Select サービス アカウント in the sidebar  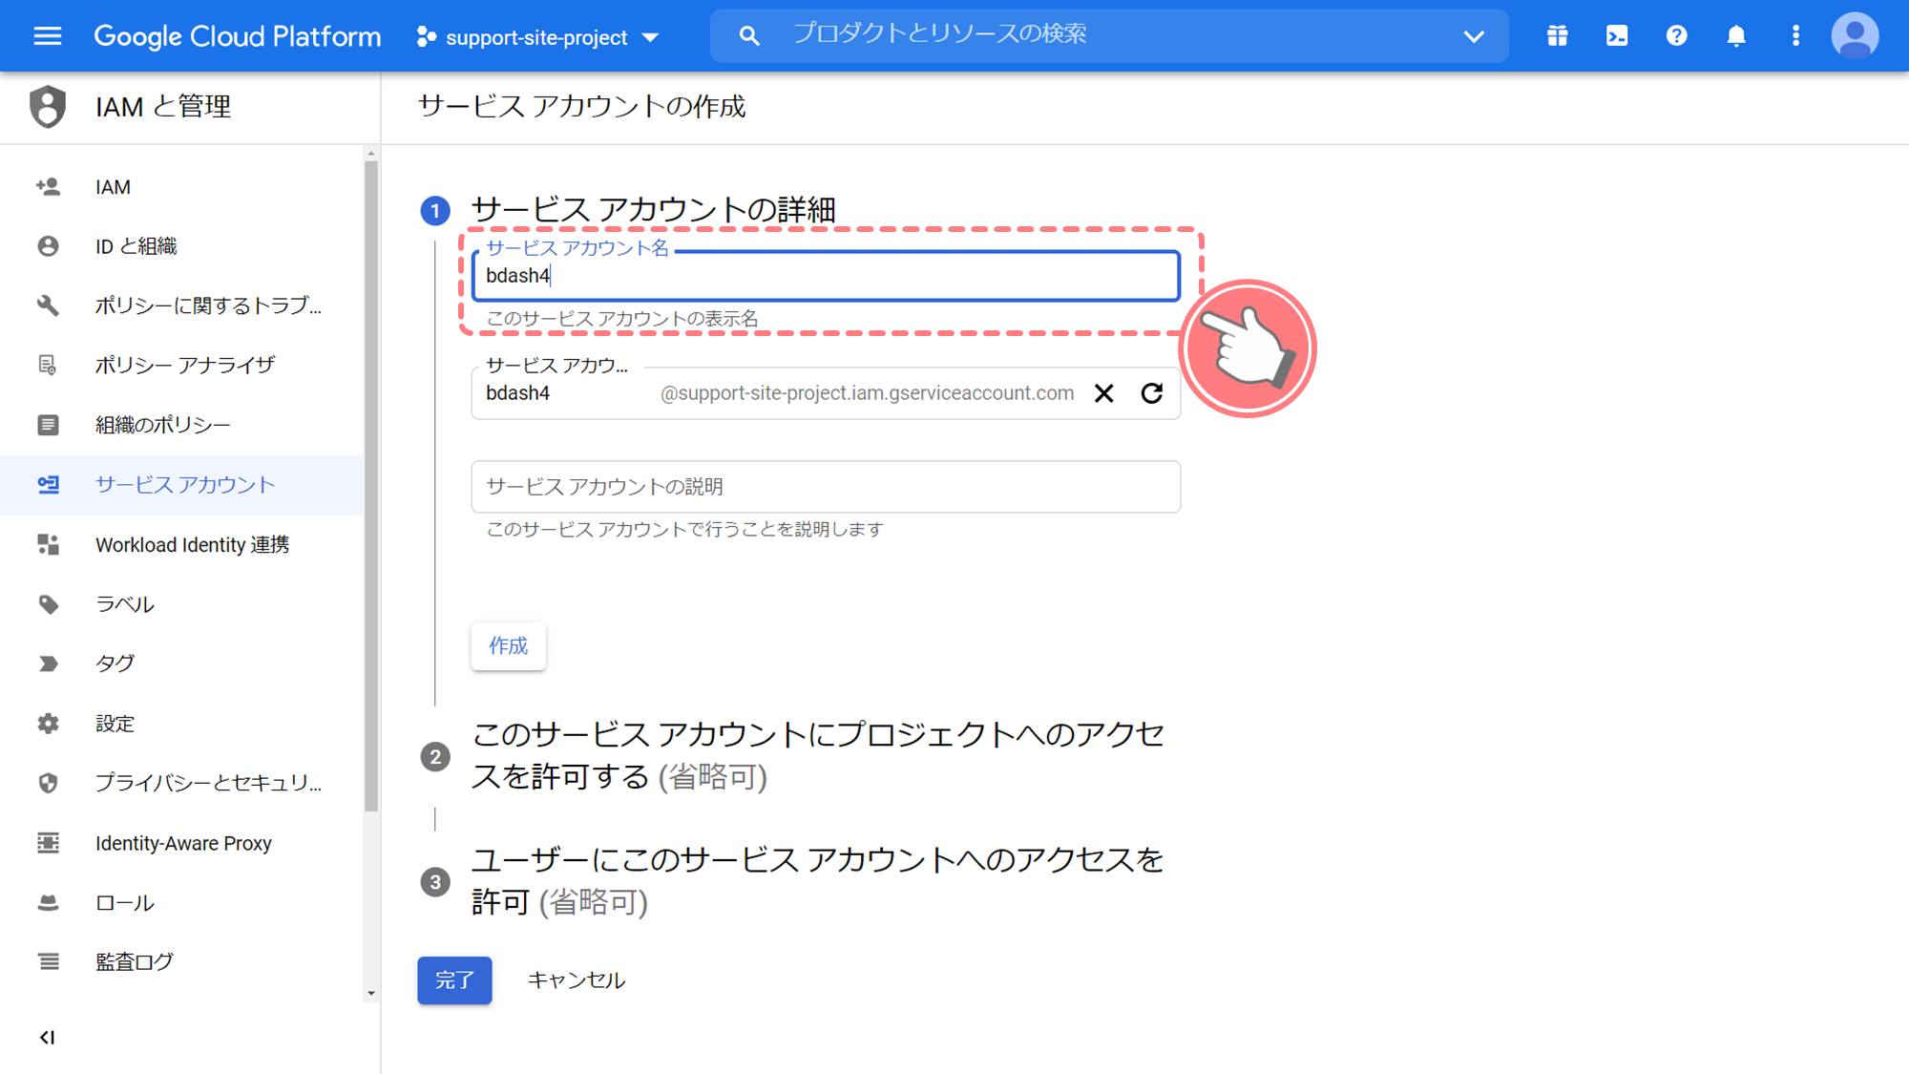click(x=181, y=485)
